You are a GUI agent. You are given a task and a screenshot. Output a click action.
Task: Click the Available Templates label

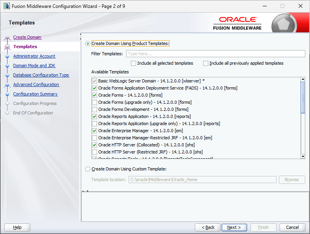point(110,72)
